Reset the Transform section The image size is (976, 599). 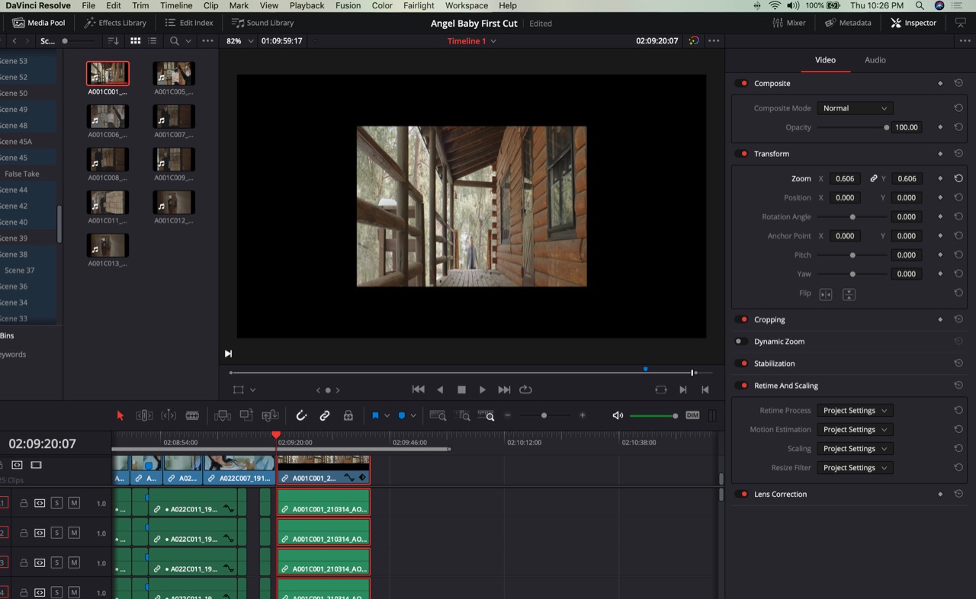point(958,154)
